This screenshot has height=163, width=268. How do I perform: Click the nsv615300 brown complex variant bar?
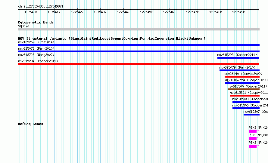coord(244,89)
